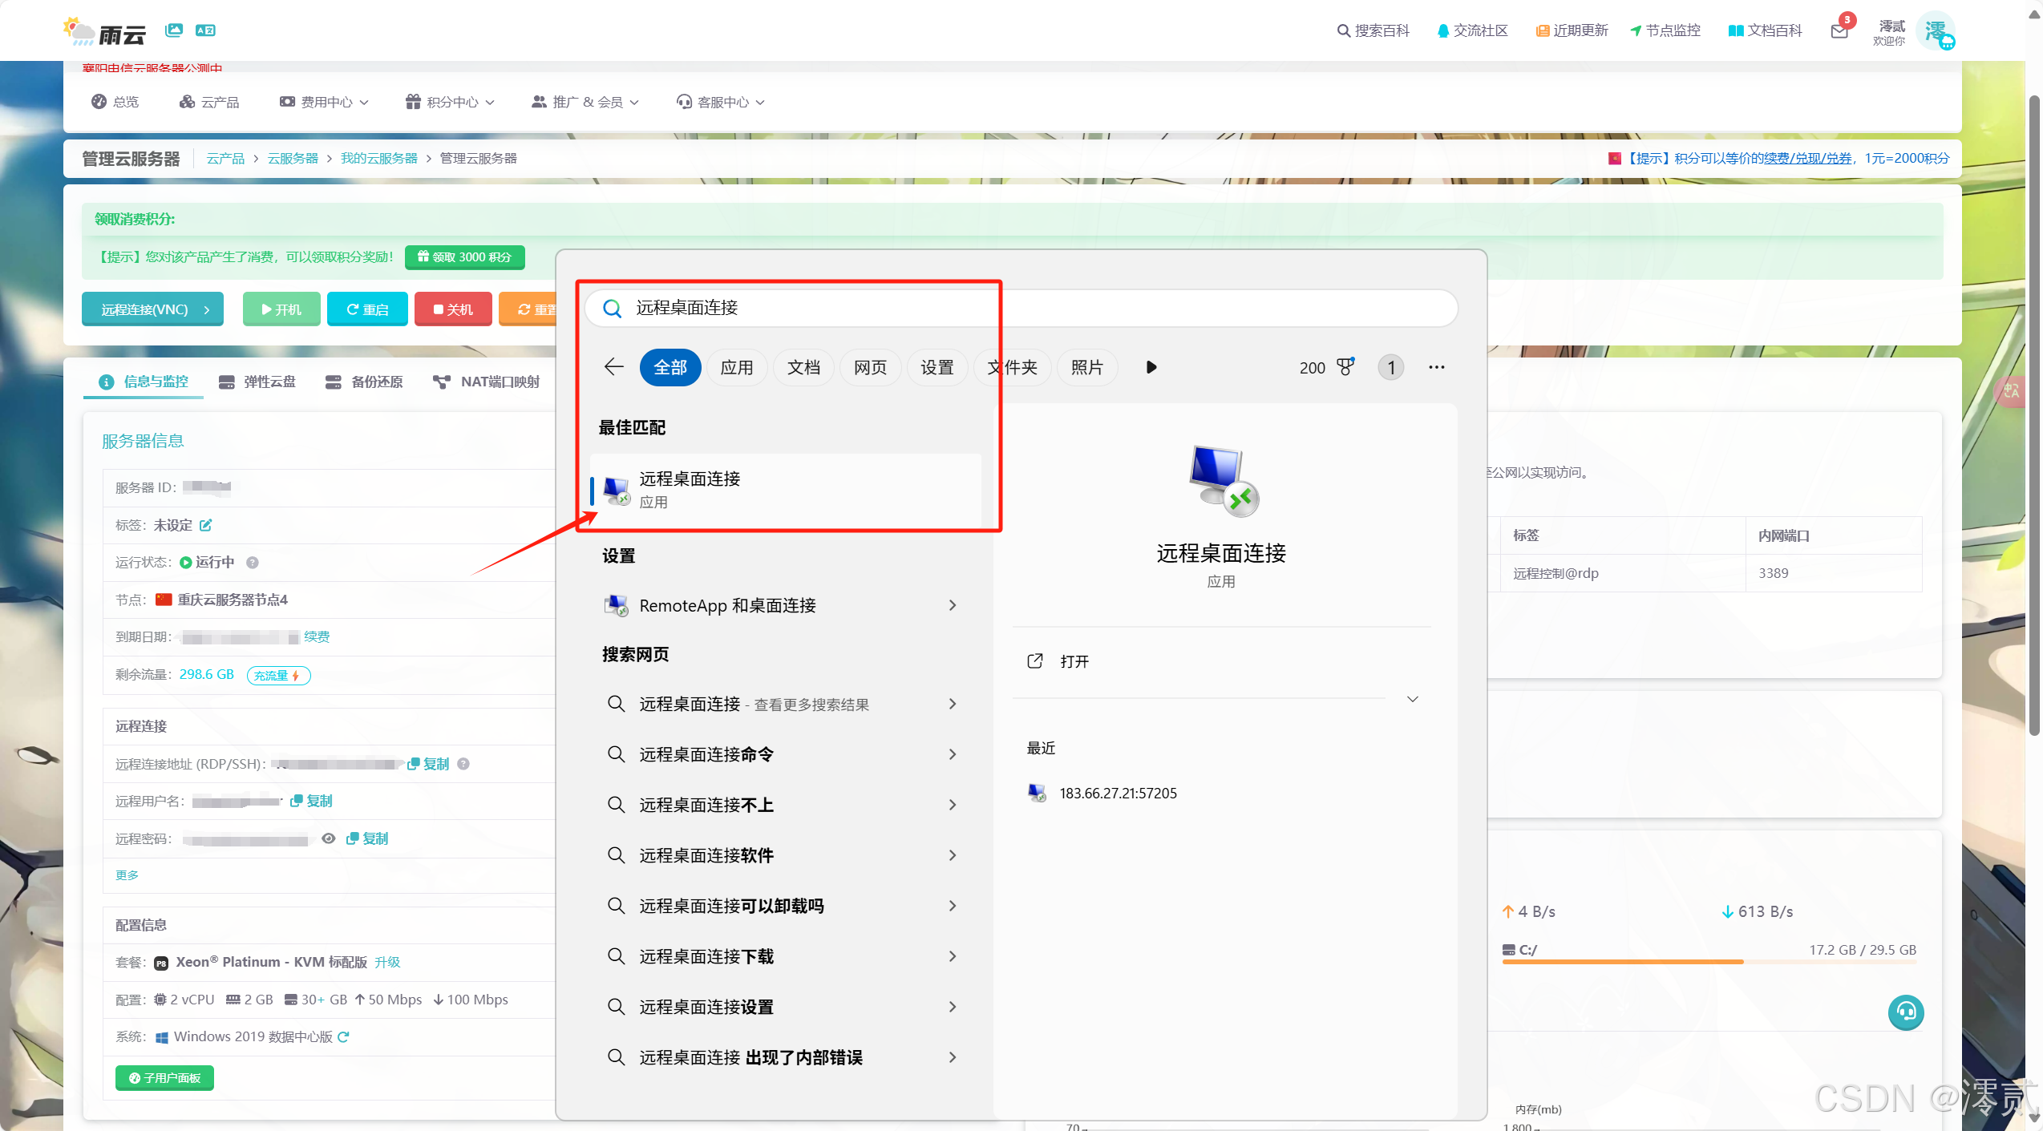This screenshot has height=1131, width=2043.
Task: Click the Remote Desktop Connection app in Best match
Action: tap(784, 489)
